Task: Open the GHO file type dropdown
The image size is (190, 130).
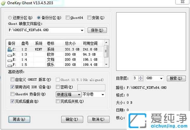Action: pyautogui.click(x=161, y=78)
